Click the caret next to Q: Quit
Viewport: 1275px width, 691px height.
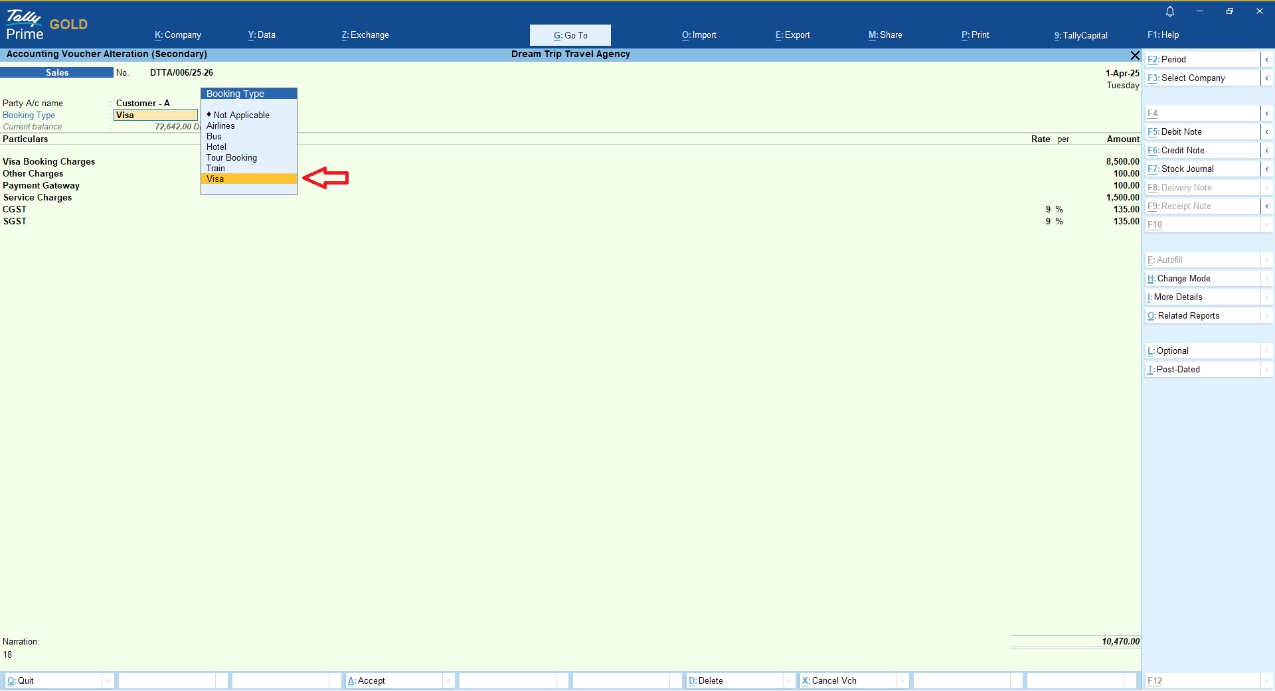tap(107, 681)
